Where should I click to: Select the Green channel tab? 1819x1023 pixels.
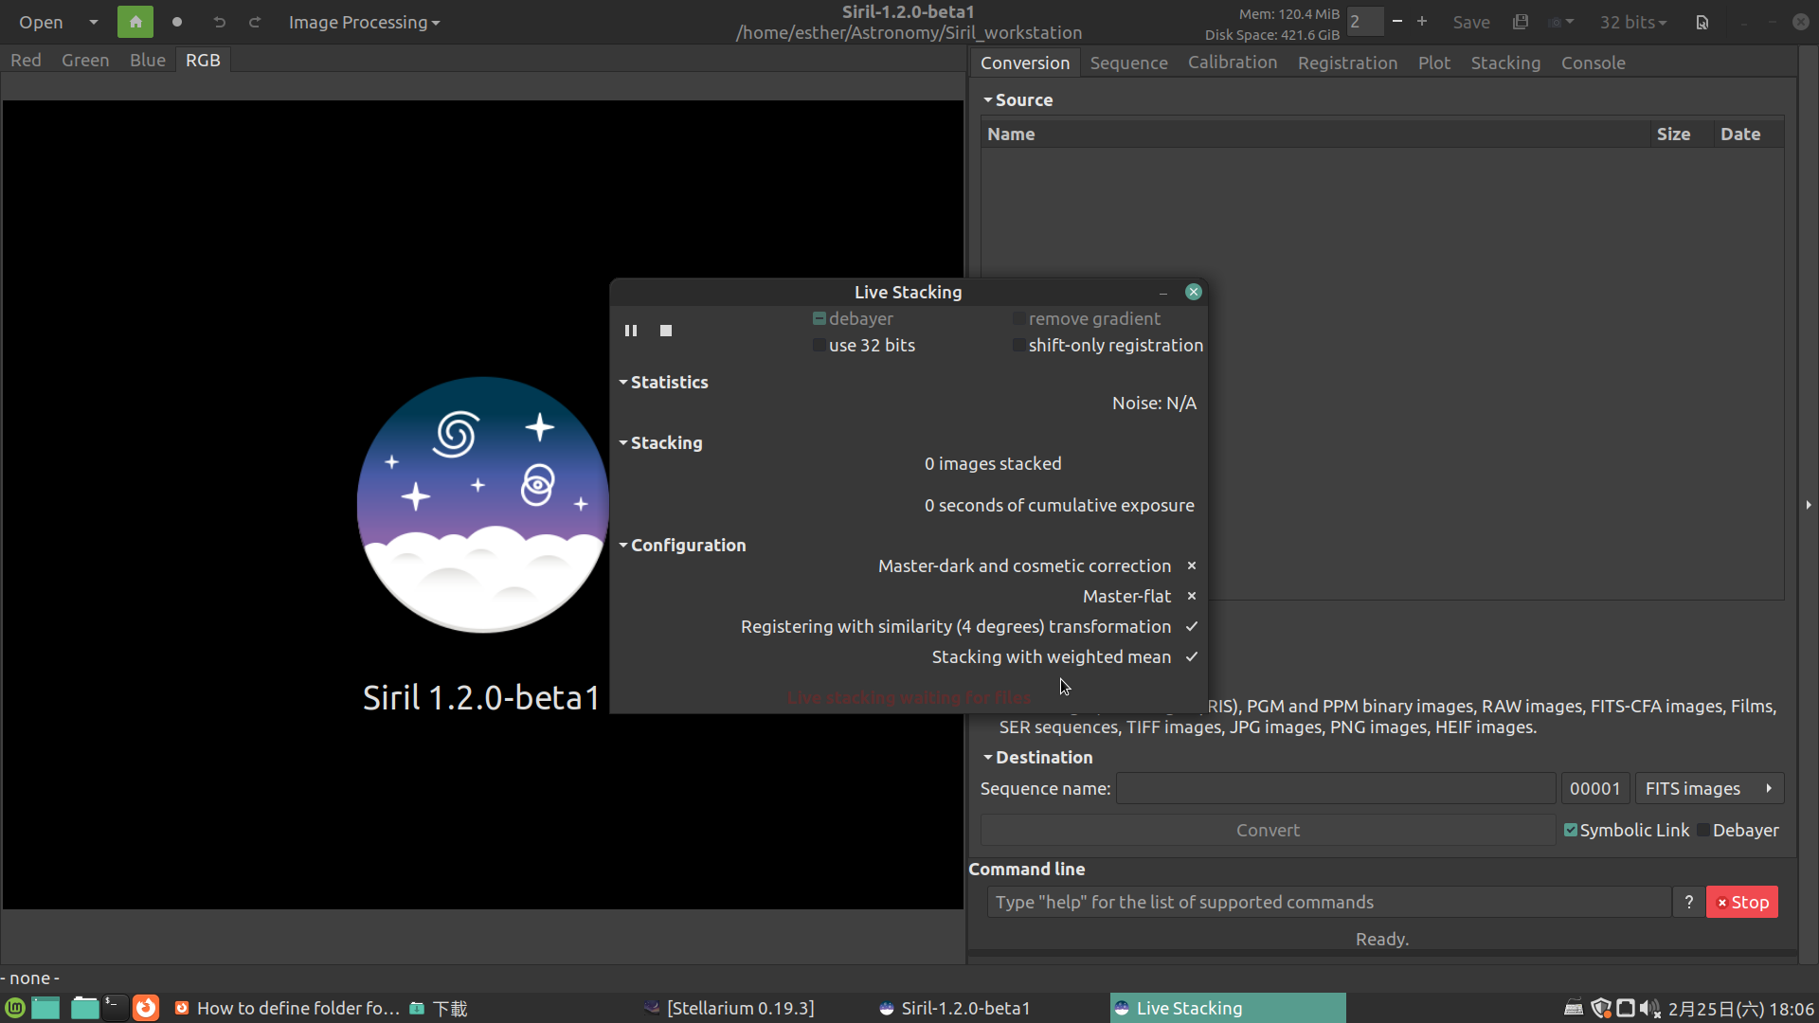(84, 59)
